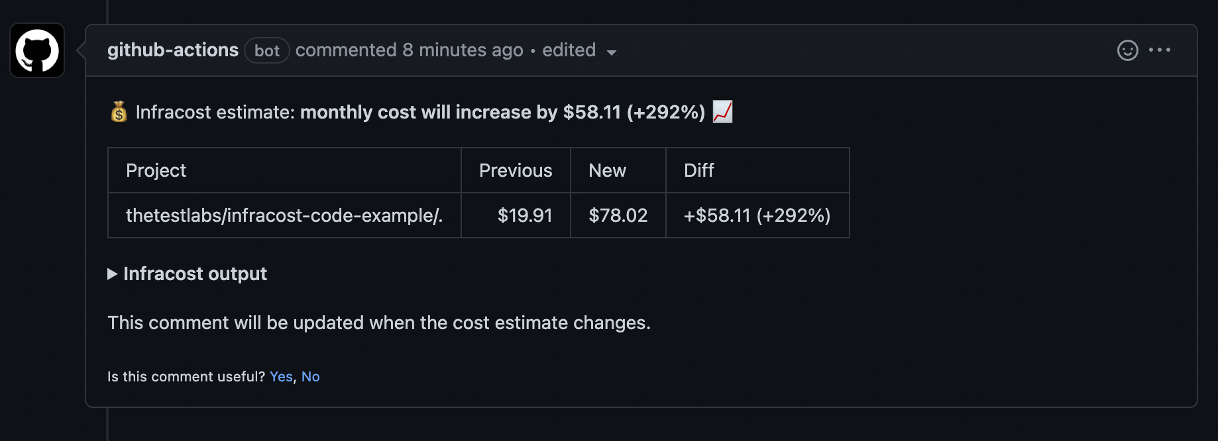The height and width of the screenshot is (441, 1218).
Task: Open the edited history dropdown arrow
Action: [x=612, y=52]
